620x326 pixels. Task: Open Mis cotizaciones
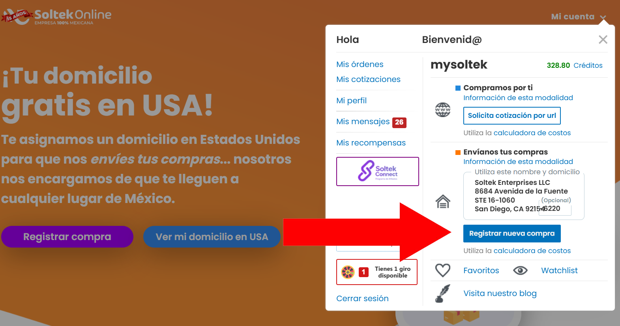tap(368, 79)
